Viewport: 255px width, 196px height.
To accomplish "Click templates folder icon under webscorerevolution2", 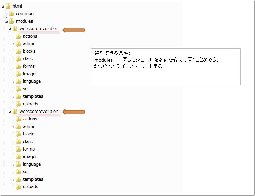I will (18, 179).
